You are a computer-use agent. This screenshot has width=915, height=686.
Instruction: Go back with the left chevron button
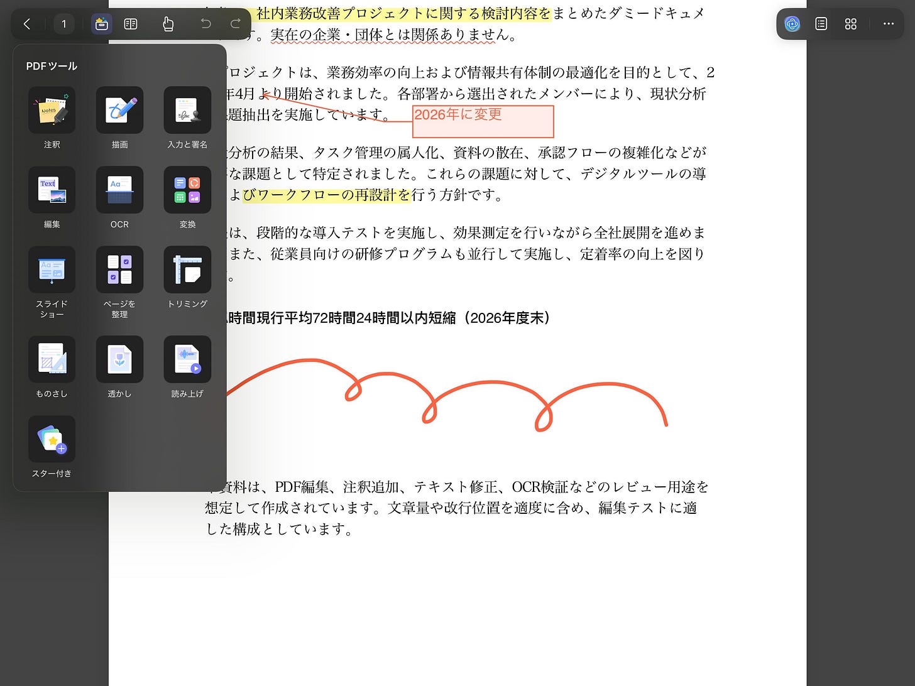coord(27,24)
